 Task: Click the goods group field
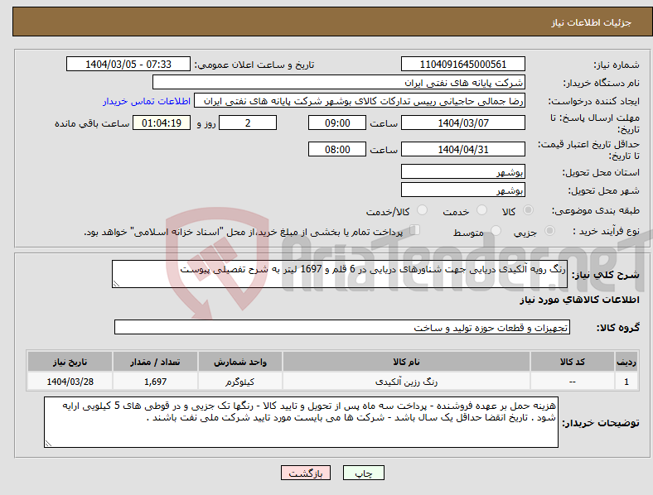[342, 327]
